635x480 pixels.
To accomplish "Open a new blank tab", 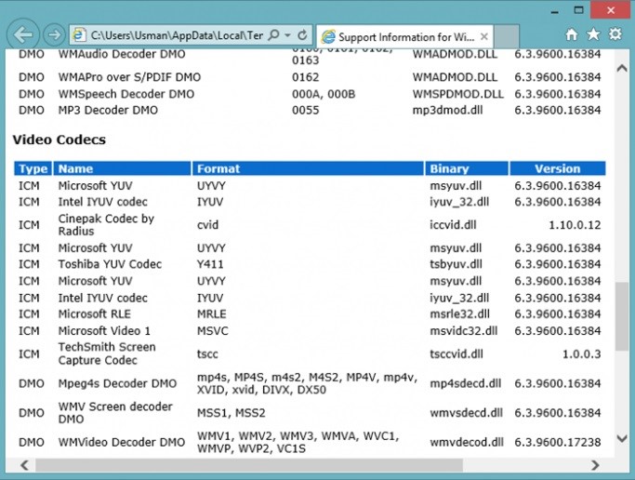I will (x=507, y=37).
